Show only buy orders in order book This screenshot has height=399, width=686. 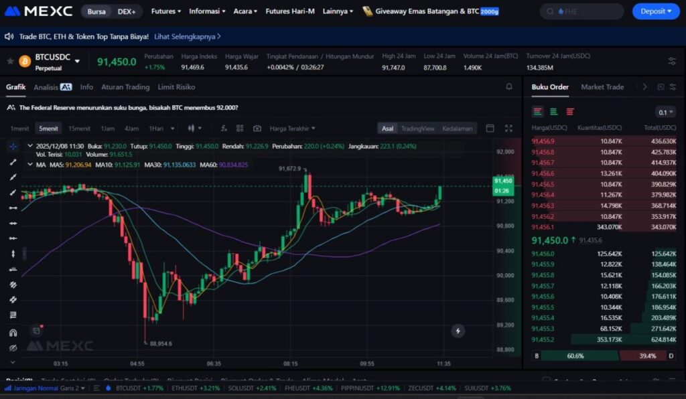pos(554,112)
